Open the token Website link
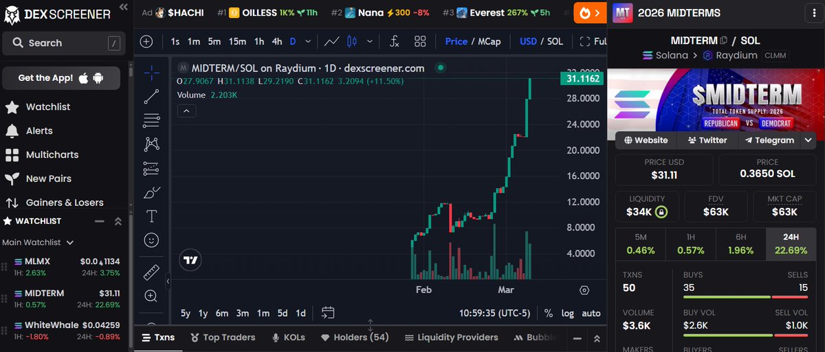 (x=646, y=140)
